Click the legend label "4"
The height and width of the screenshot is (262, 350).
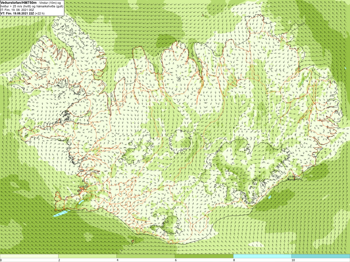click(x=118, y=260)
